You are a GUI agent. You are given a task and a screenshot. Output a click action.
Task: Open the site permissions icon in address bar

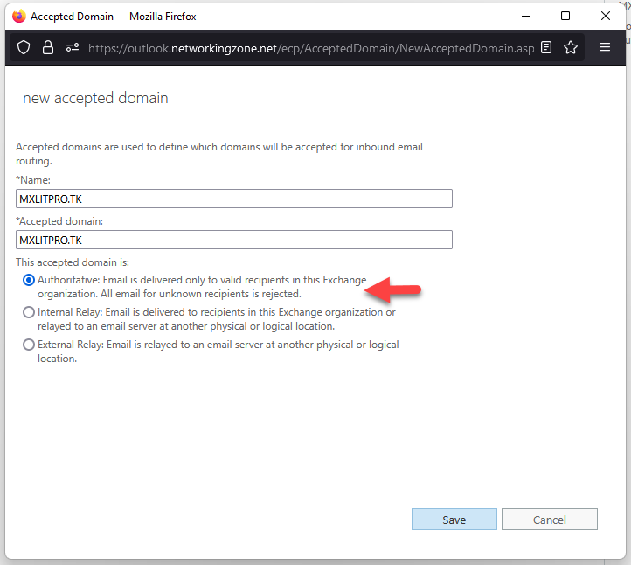coord(70,48)
